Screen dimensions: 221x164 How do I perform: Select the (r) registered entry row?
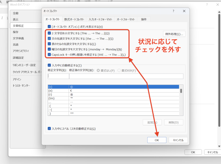[114, 94]
